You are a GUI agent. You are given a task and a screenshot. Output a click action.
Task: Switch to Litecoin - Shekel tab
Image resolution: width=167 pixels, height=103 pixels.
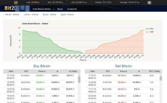(31, 15)
